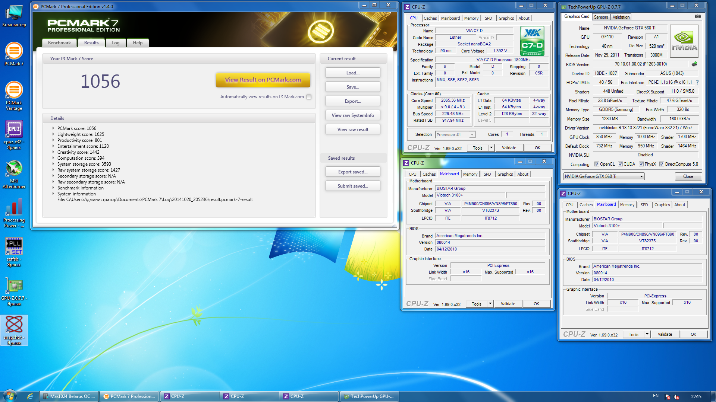
Task: Click the NVIDIA logo in GPU-Z
Action: (x=684, y=41)
